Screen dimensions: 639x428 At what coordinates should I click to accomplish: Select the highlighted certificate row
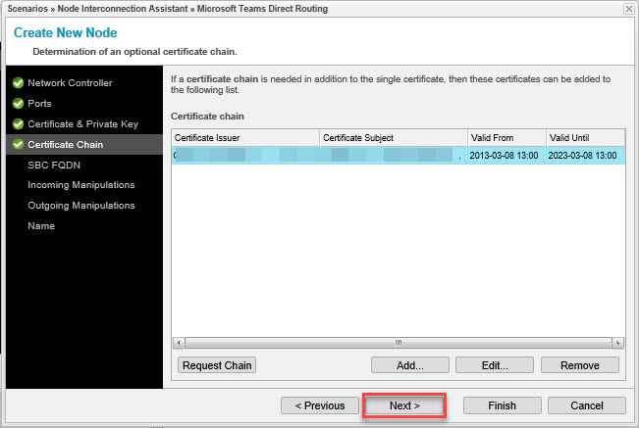pyautogui.click(x=398, y=156)
